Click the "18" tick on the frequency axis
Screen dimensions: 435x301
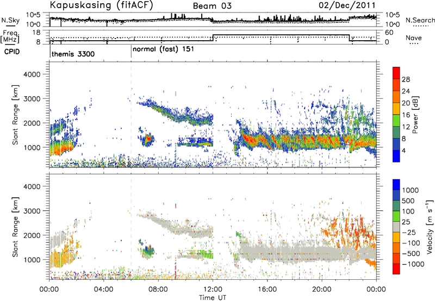(36, 33)
